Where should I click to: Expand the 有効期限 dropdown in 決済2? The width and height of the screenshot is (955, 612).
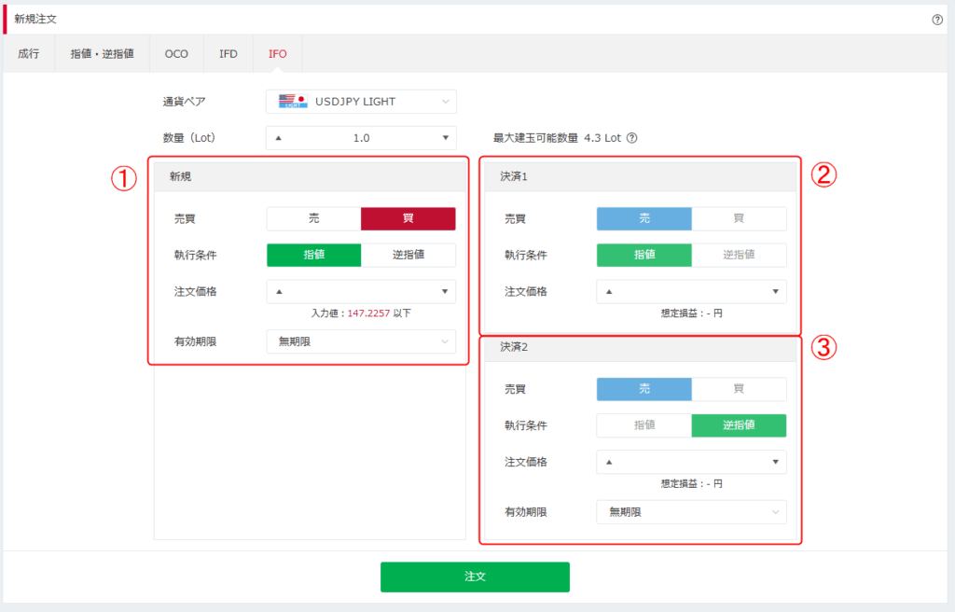[x=691, y=512]
